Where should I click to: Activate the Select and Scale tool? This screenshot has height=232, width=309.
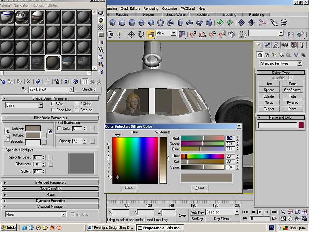click(151, 34)
